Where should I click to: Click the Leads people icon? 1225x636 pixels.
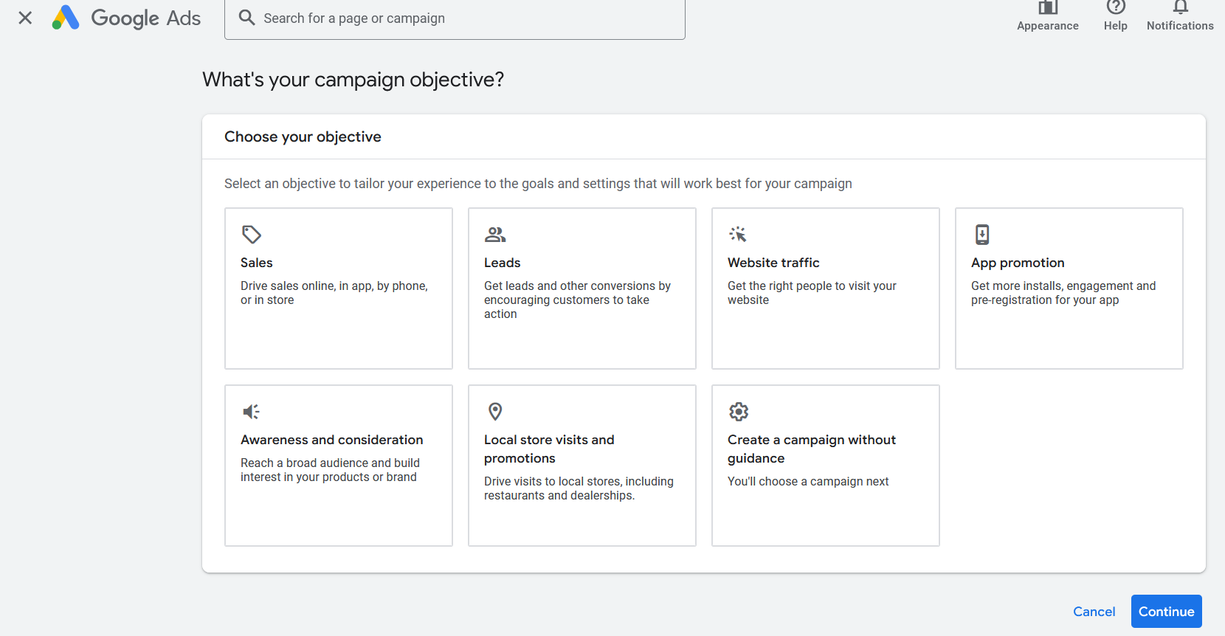pos(495,235)
